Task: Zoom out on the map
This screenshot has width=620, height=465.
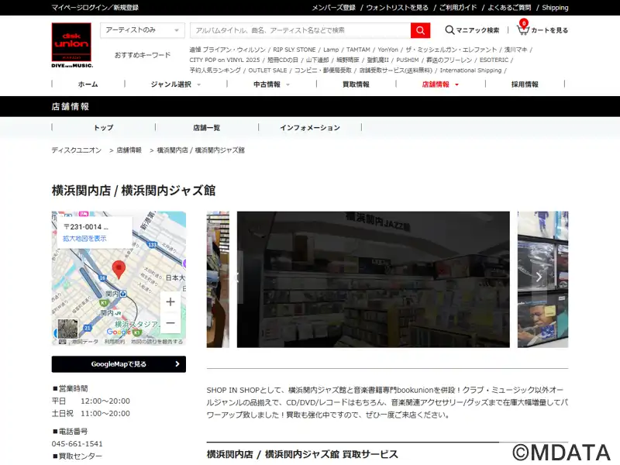Action: coord(170,322)
